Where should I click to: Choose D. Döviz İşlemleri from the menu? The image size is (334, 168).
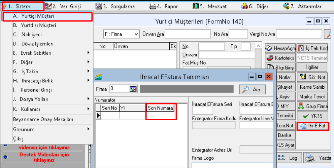tap(47, 44)
